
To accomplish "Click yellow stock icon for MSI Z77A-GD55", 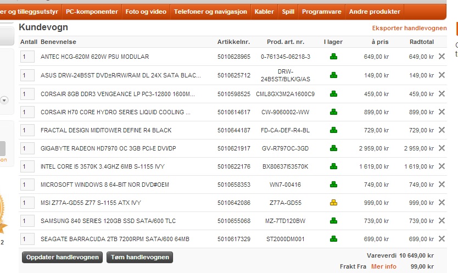I will click(x=333, y=203).
